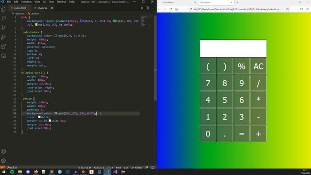The height and width of the screenshot is (175, 311).
Task: Click the = button on the calculator
Action: tap(242, 134)
